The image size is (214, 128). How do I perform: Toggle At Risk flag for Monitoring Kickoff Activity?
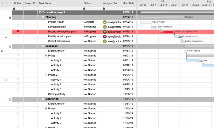click(18, 103)
